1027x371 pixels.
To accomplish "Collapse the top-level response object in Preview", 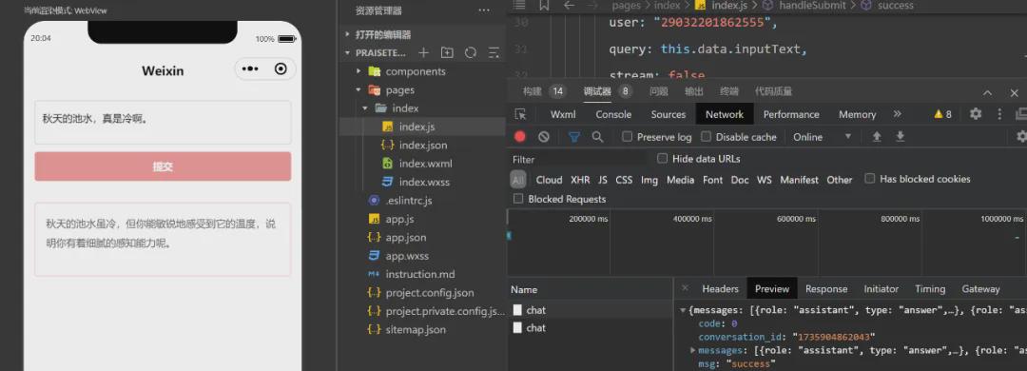I will 684,310.
